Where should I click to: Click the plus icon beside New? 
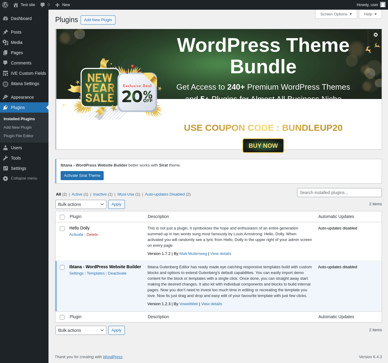pyautogui.click(x=57, y=5)
